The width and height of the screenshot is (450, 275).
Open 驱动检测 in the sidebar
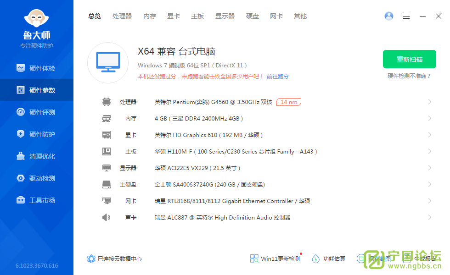tap(36, 178)
